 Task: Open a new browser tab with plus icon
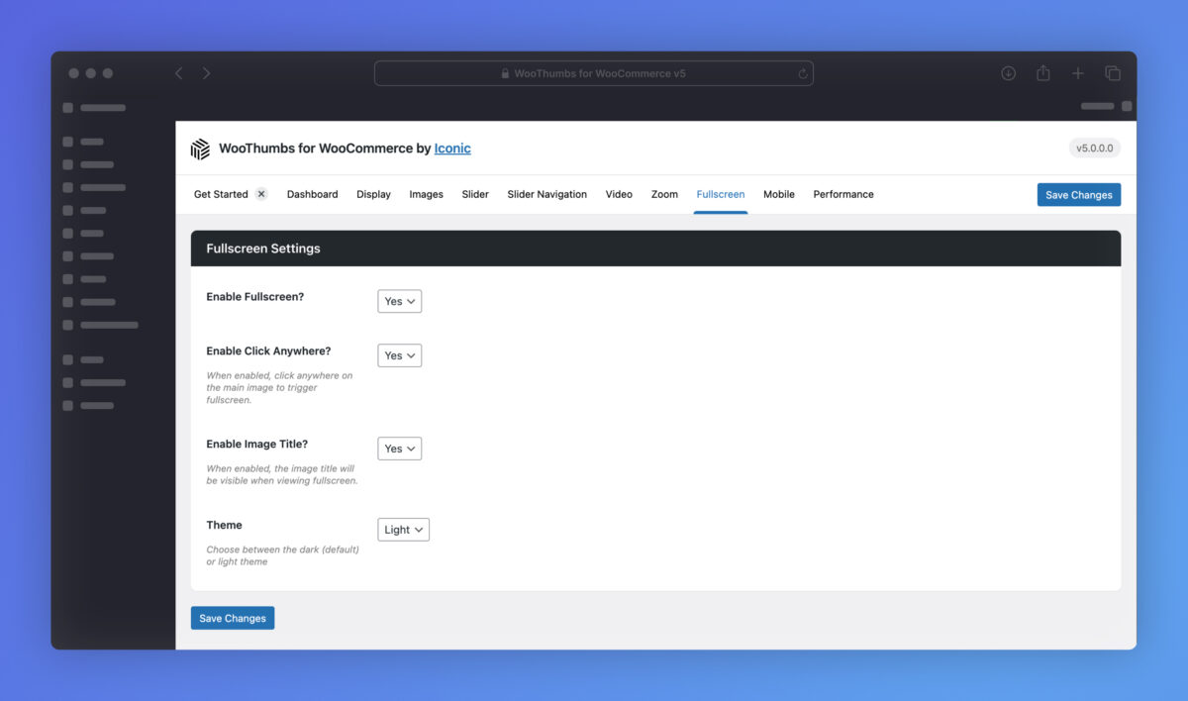coord(1078,73)
